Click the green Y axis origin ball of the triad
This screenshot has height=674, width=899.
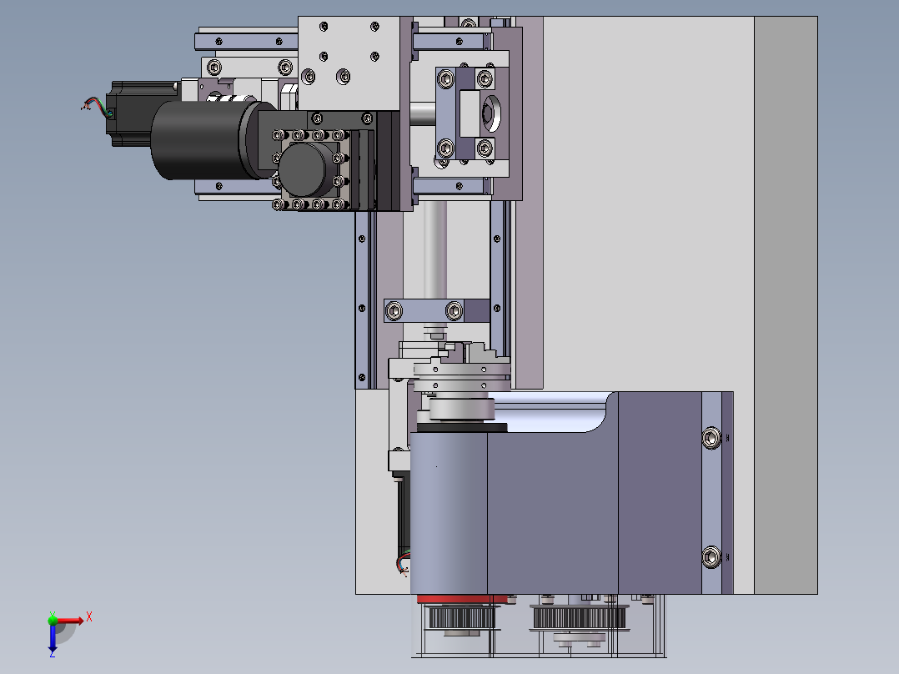click(x=53, y=620)
